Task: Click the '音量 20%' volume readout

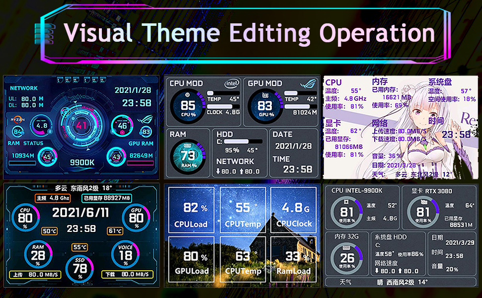Action: [445, 267]
